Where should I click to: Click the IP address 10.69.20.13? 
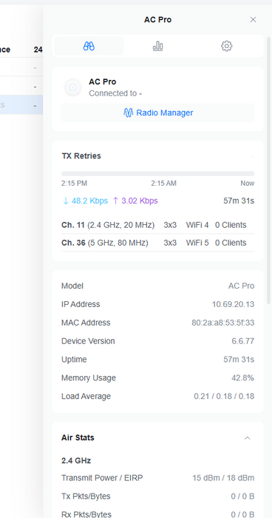(x=233, y=304)
